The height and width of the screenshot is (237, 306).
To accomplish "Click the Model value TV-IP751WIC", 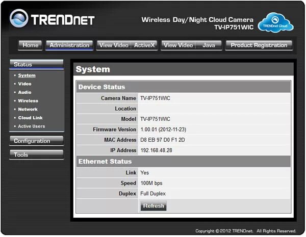I will [x=155, y=119].
